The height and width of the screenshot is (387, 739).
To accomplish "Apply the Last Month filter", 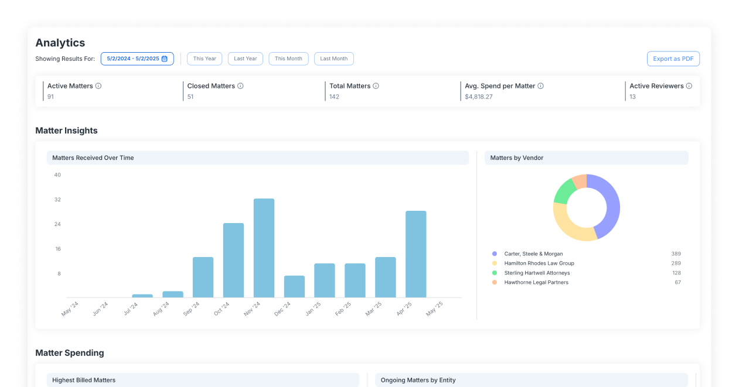I will pos(334,59).
